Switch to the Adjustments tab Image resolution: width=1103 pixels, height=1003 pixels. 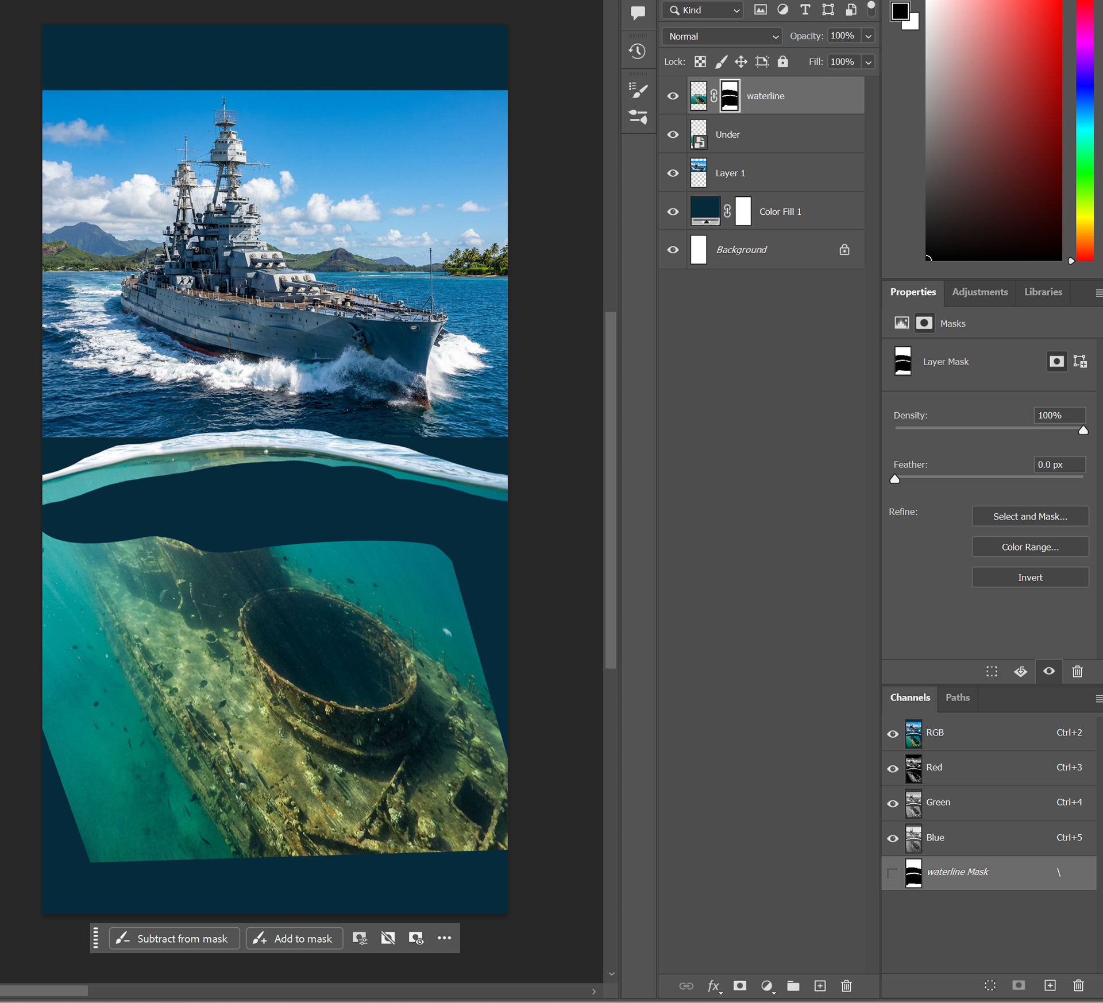[979, 292]
